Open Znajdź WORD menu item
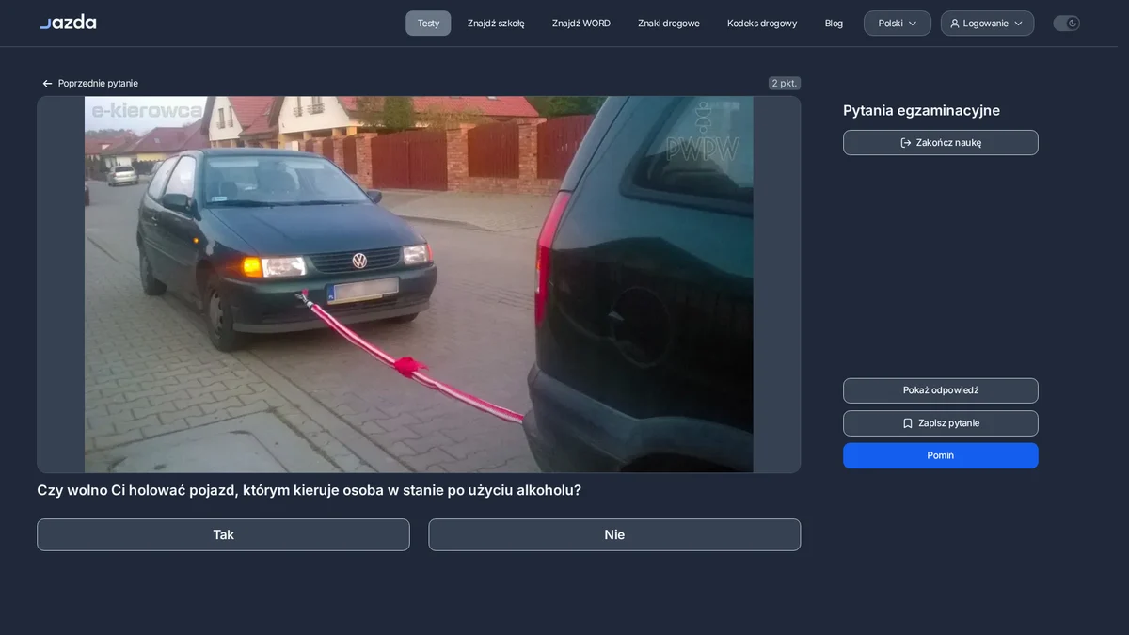This screenshot has width=1129, height=635. [581, 24]
